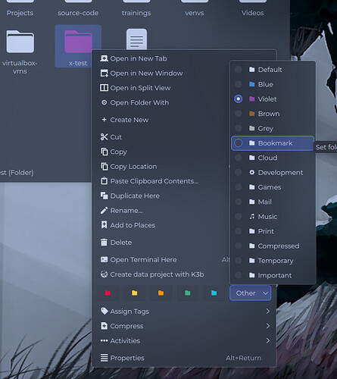
Task: Click the Open in Split View icon
Action: [104, 88]
